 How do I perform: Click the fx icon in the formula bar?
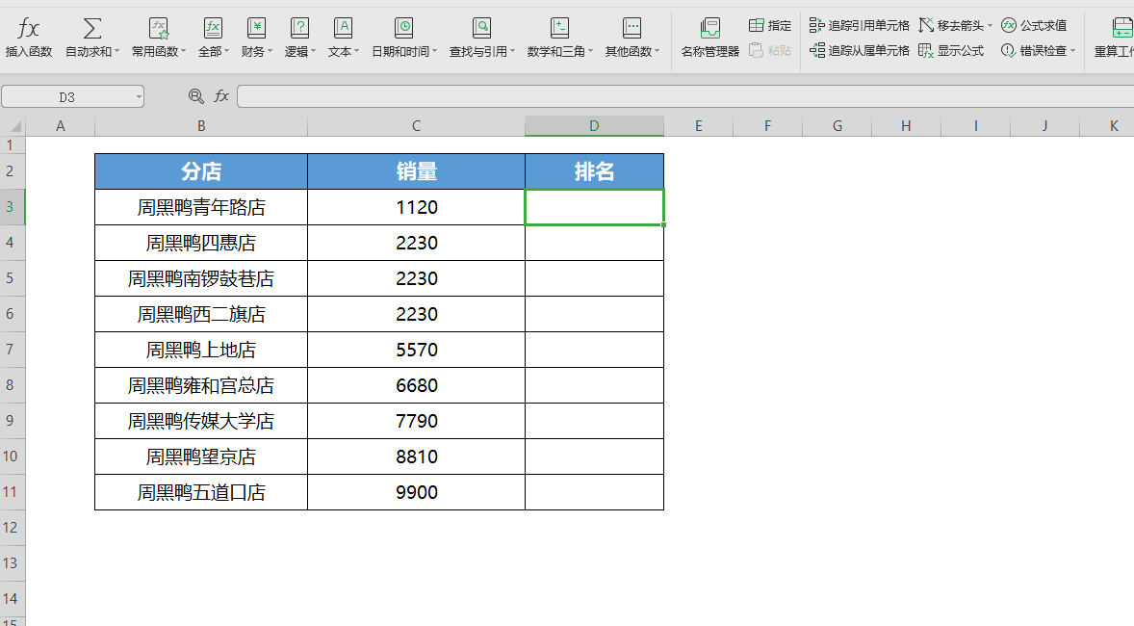(x=221, y=95)
